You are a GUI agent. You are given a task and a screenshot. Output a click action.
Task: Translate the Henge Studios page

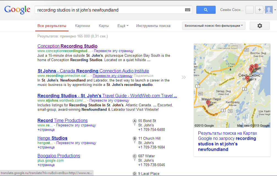pos(76,143)
